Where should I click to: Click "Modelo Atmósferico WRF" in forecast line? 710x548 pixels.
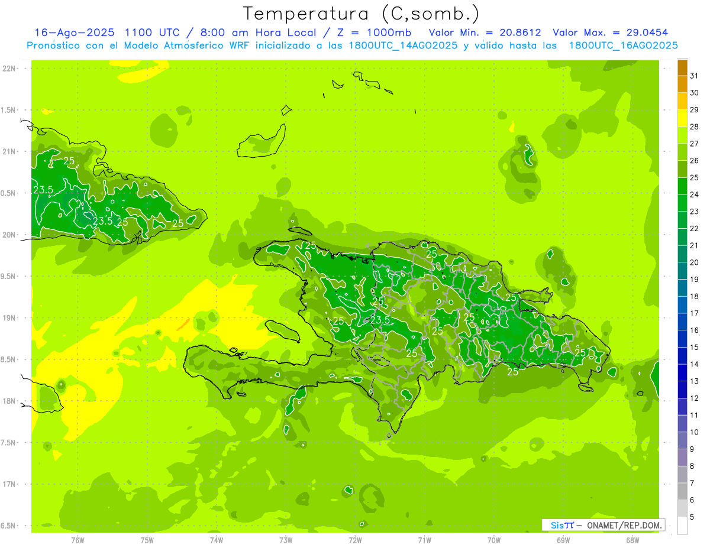click(194, 46)
